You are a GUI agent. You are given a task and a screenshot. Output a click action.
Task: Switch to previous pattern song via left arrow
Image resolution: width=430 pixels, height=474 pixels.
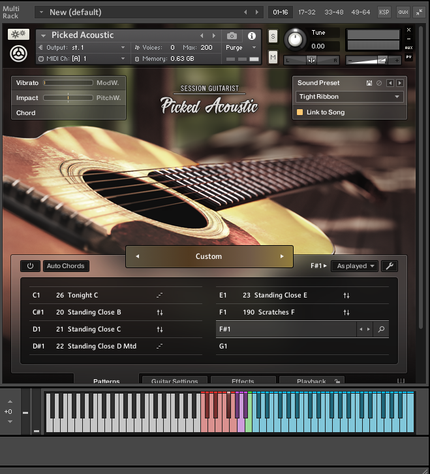pyautogui.click(x=138, y=256)
